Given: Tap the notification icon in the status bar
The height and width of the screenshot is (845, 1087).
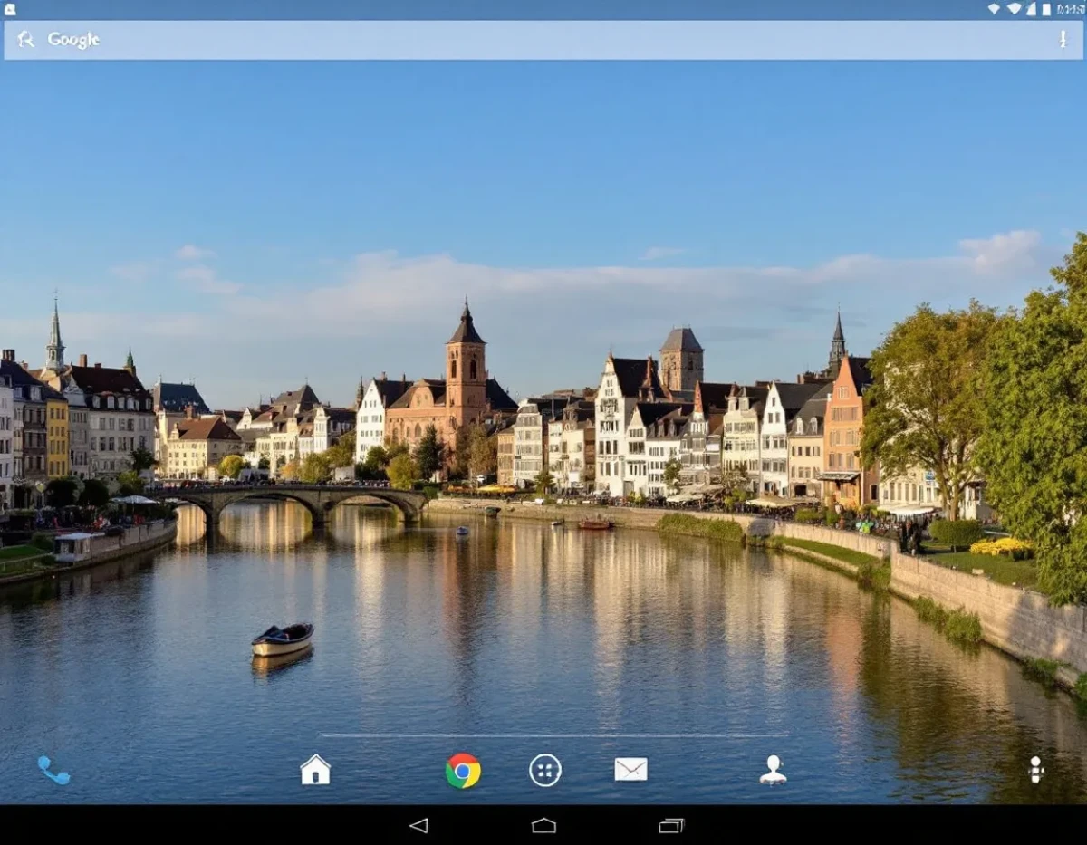Looking at the screenshot, I should (10, 9).
